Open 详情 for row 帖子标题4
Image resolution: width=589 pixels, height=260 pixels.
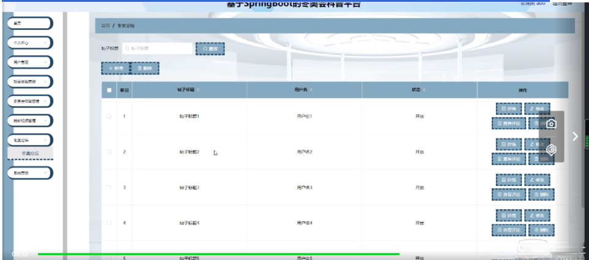coord(509,216)
